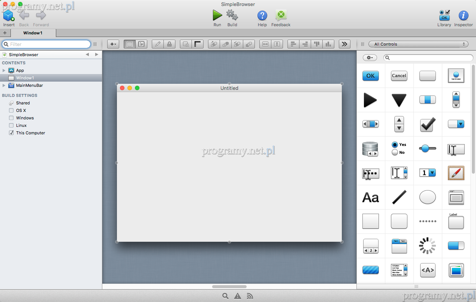Screen dimensions: 476x302
Task: Click the Help button in toolbar
Action: tap(262, 16)
